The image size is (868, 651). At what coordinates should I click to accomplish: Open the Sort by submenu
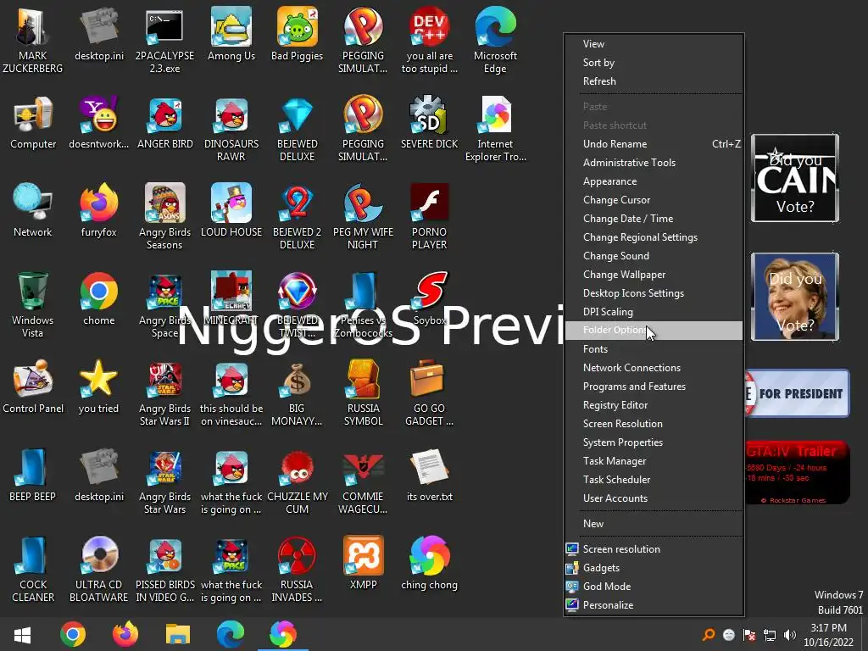(654, 63)
